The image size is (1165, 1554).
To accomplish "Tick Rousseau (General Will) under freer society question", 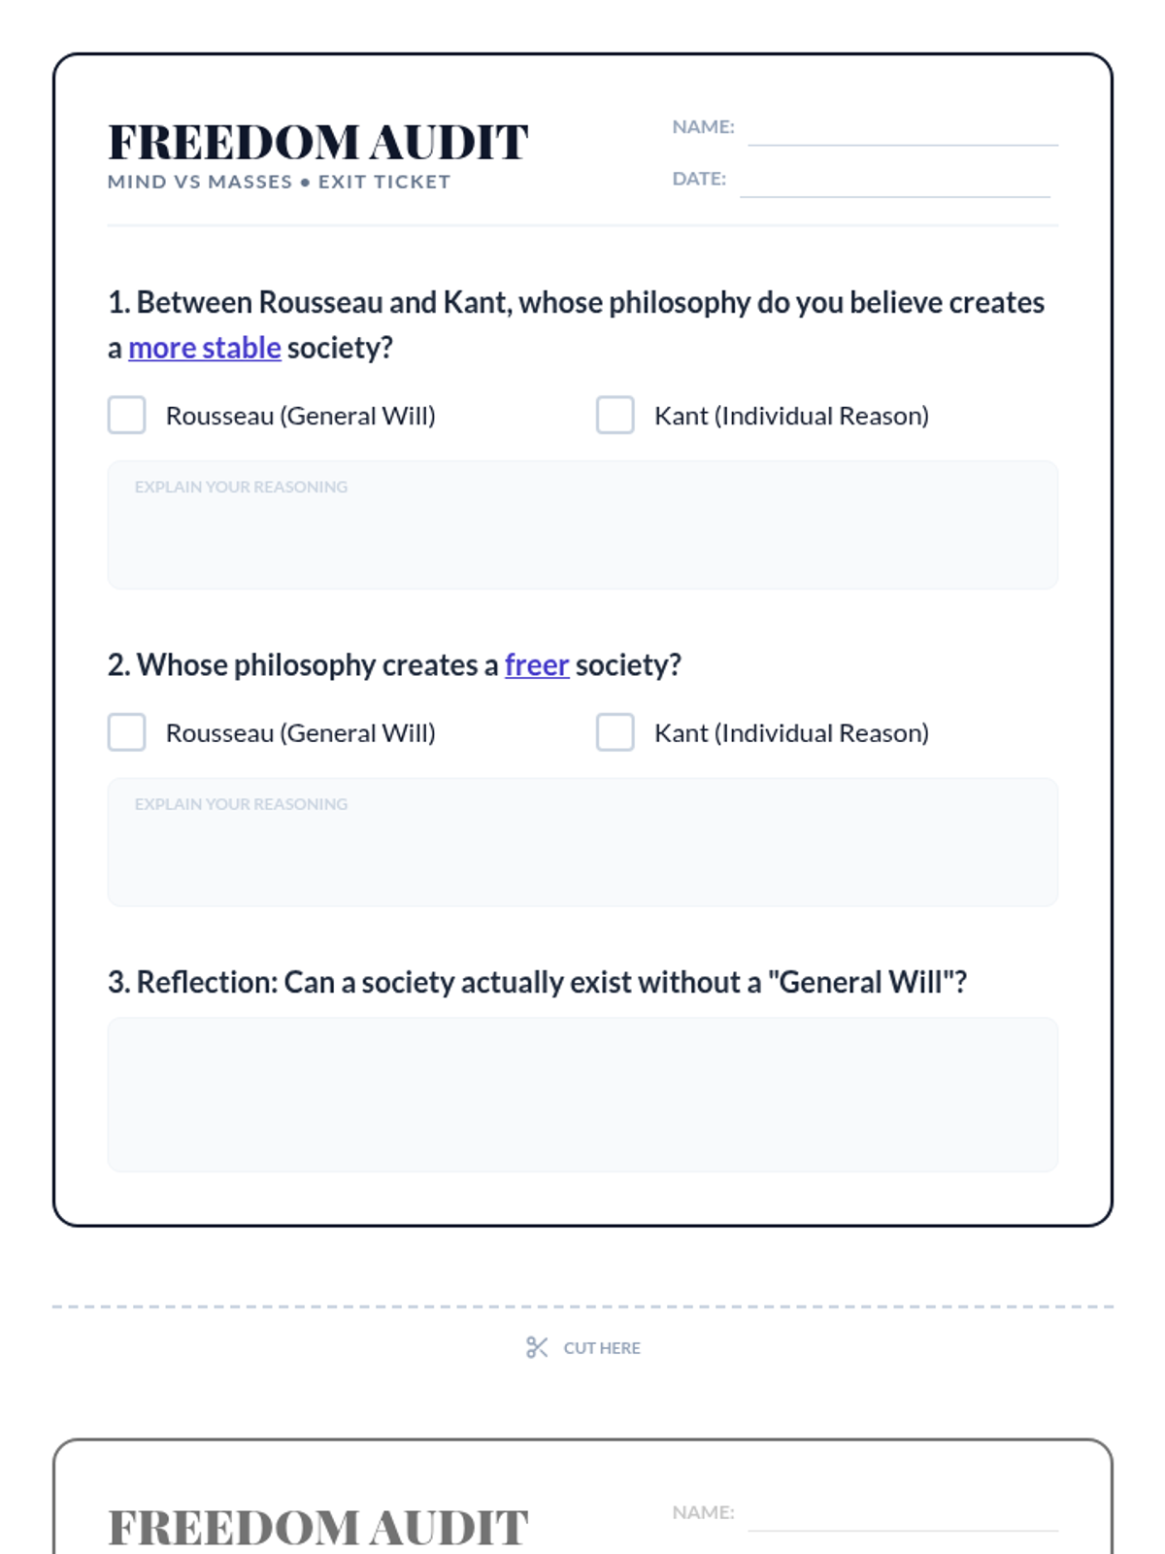I will pos(126,732).
